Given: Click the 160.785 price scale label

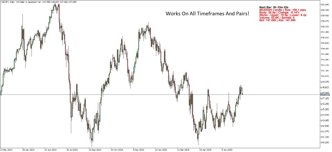Looking at the screenshot, I should point(325,10).
